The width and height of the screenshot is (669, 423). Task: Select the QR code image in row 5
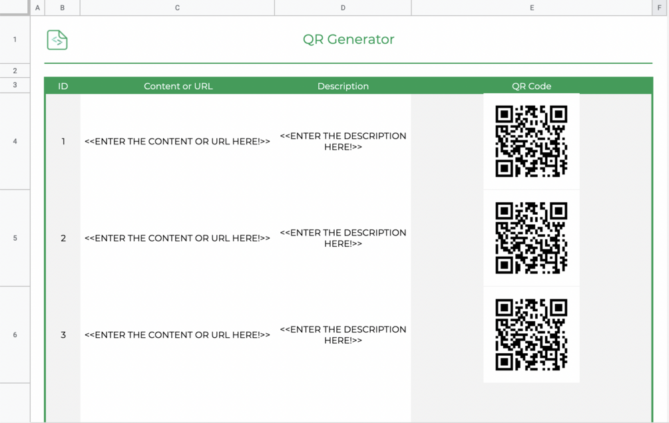(x=531, y=238)
